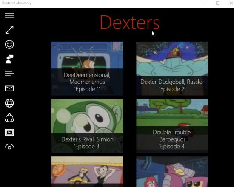Click the Dexters red heading

130,23
